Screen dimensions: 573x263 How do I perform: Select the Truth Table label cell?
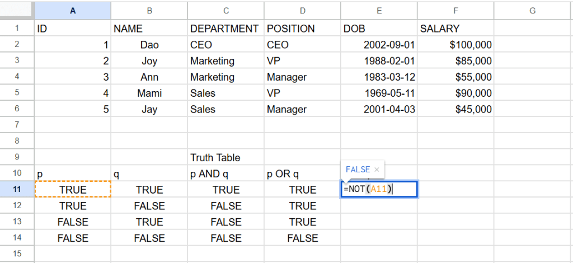click(x=226, y=158)
